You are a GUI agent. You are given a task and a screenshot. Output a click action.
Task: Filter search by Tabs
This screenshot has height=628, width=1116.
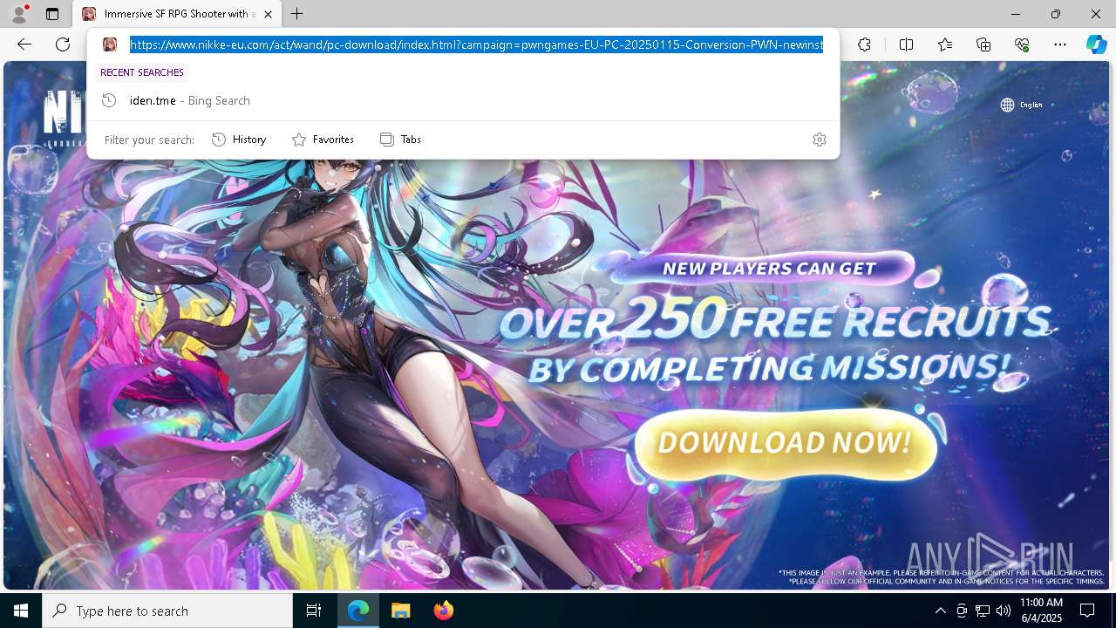pos(400,140)
